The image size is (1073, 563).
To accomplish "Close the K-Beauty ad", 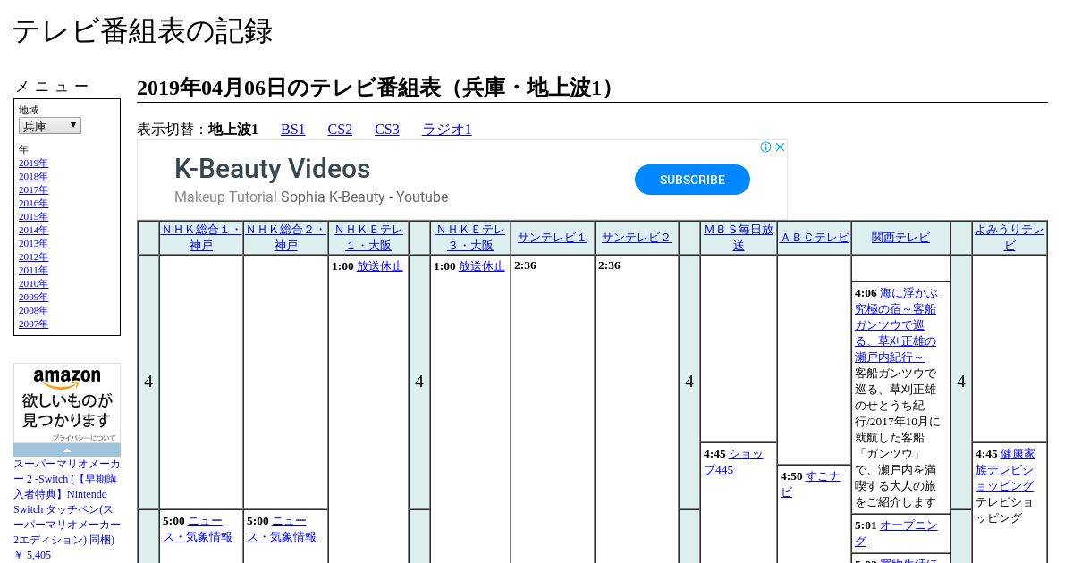I will tap(780, 147).
